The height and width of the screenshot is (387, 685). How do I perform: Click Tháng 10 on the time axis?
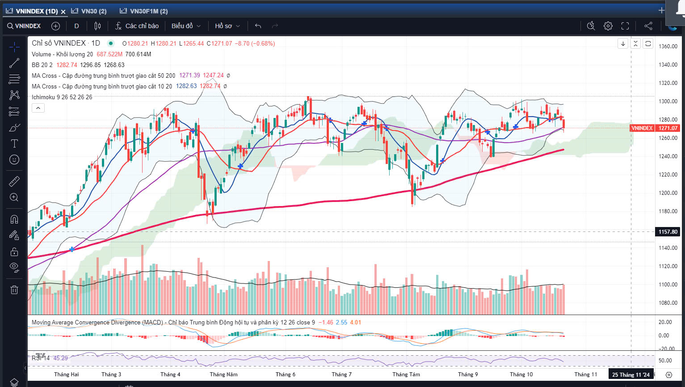pyautogui.click(x=521, y=374)
